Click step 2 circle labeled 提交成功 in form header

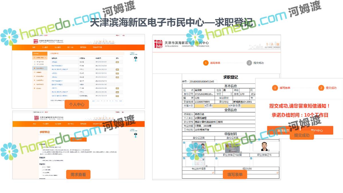coord(249,63)
